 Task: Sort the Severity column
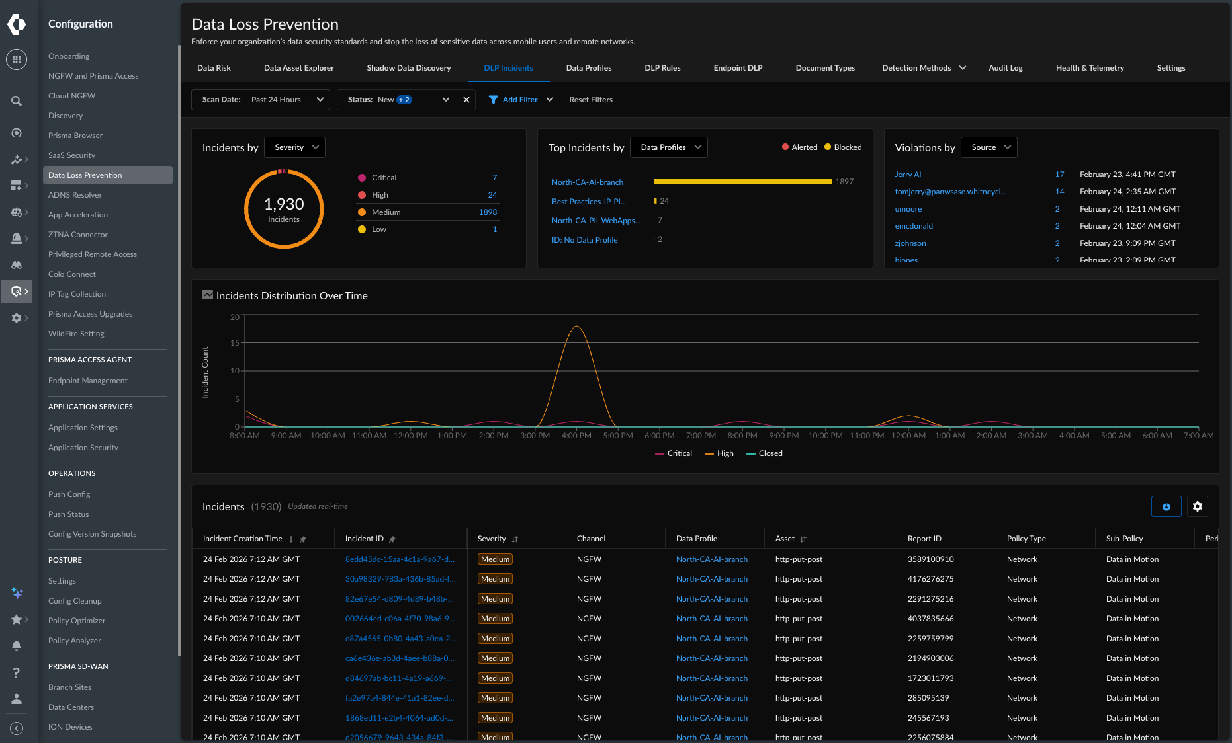click(515, 539)
